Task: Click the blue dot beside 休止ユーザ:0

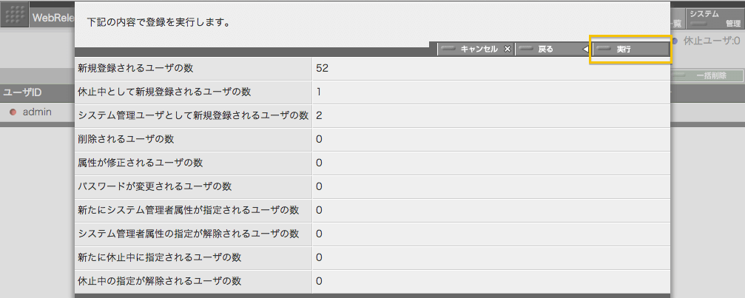Action: coord(675,41)
